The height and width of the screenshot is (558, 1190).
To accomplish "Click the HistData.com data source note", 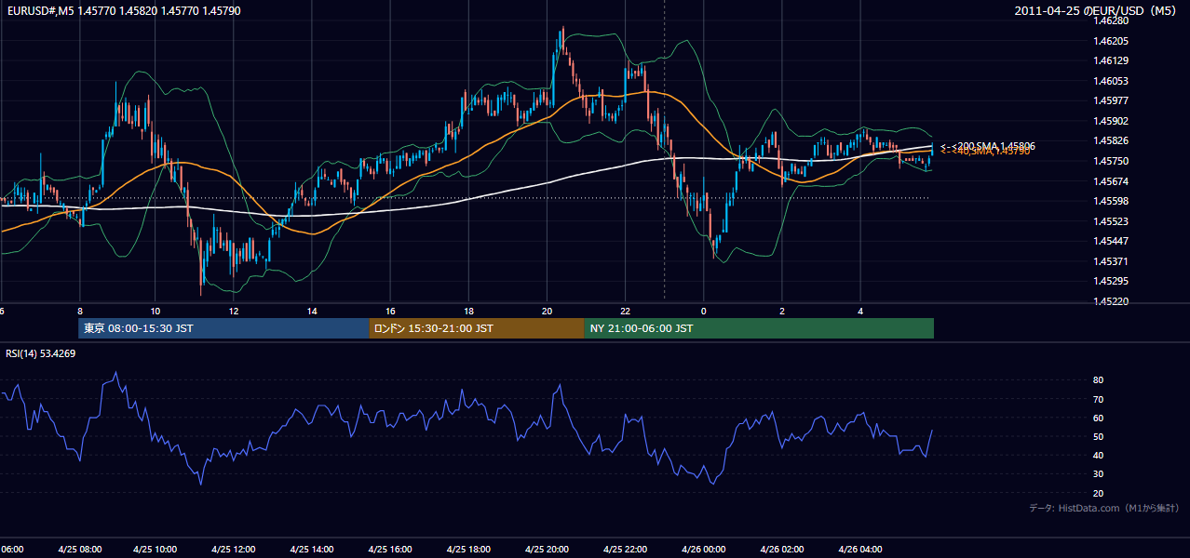I will click(1104, 509).
